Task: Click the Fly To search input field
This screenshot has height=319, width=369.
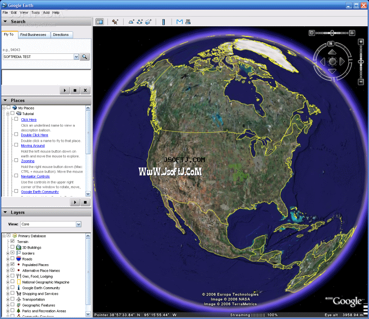Action: point(39,57)
